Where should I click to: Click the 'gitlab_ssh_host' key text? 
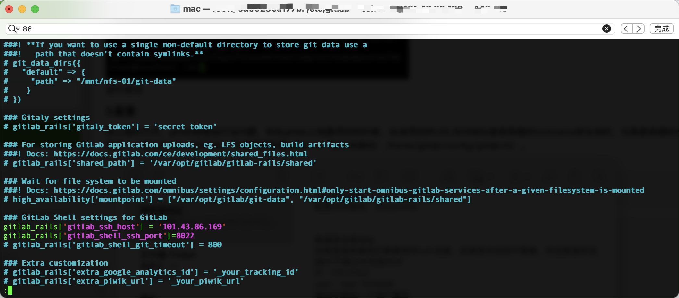101,227
